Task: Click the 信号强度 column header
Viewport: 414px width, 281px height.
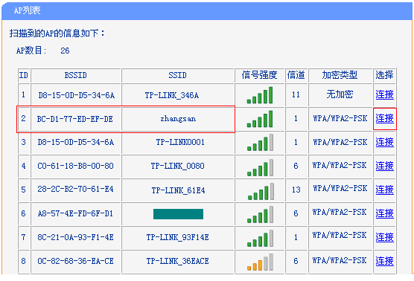Action: pos(260,75)
